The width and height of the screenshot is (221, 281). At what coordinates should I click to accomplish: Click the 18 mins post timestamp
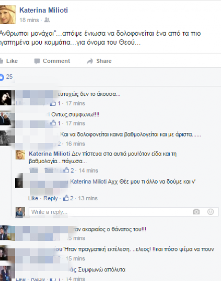click(x=29, y=20)
